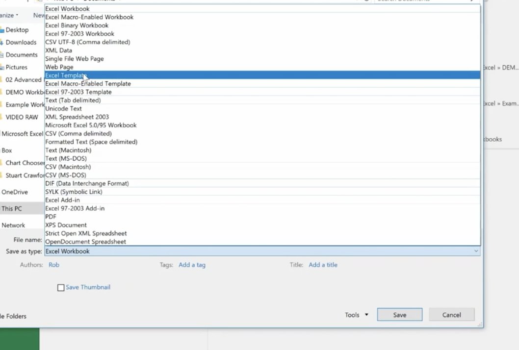Choose Unicode Text file type

tap(262, 108)
